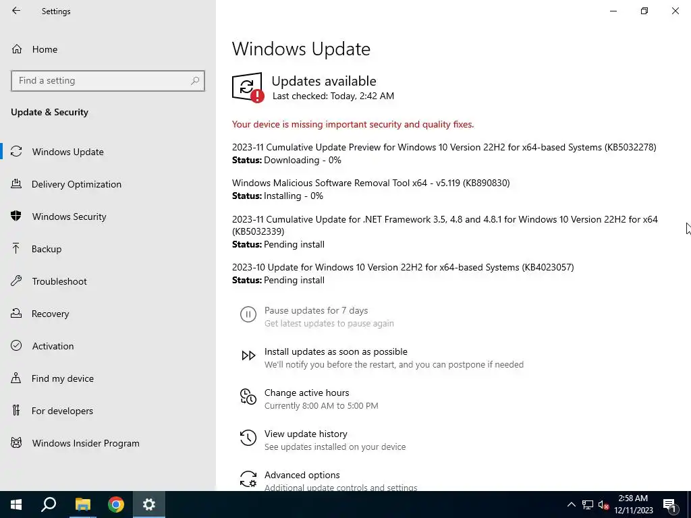This screenshot has width=691, height=518.
Task: Open View update history
Action: (306, 434)
